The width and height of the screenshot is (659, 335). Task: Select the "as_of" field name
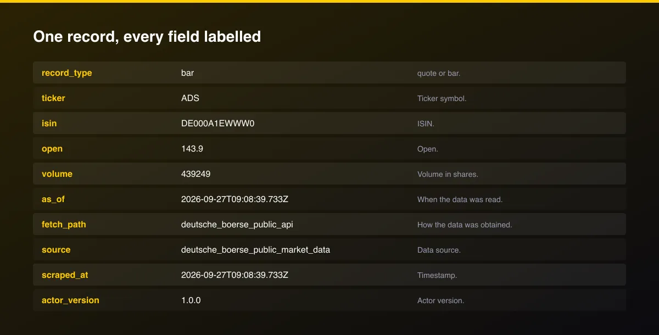click(53, 199)
